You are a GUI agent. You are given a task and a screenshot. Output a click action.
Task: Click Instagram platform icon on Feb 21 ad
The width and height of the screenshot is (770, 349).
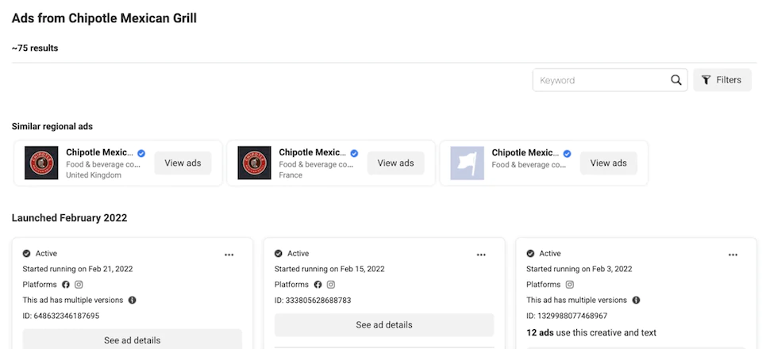pos(79,285)
